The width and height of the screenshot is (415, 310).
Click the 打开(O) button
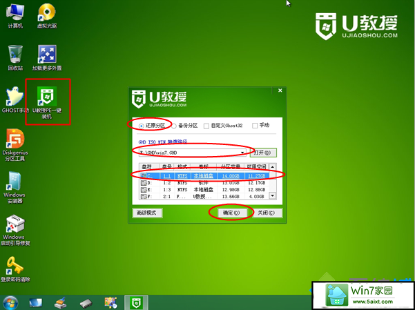click(263, 153)
